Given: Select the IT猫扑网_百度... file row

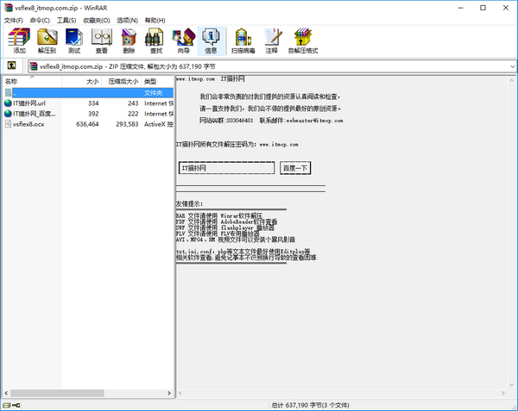Looking at the screenshot, I should [89, 114].
